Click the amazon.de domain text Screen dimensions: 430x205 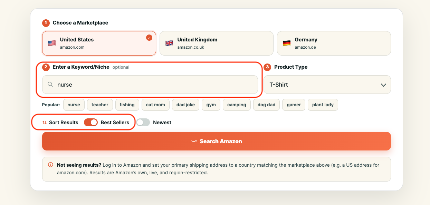305,47
